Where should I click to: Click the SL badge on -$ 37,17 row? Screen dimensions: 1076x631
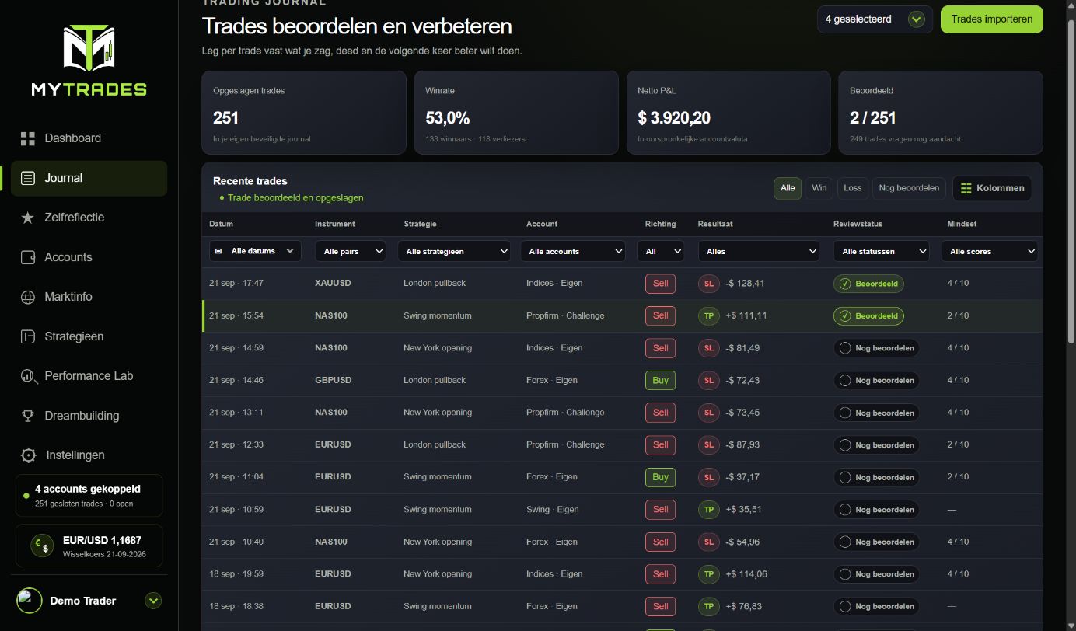click(708, 477)
